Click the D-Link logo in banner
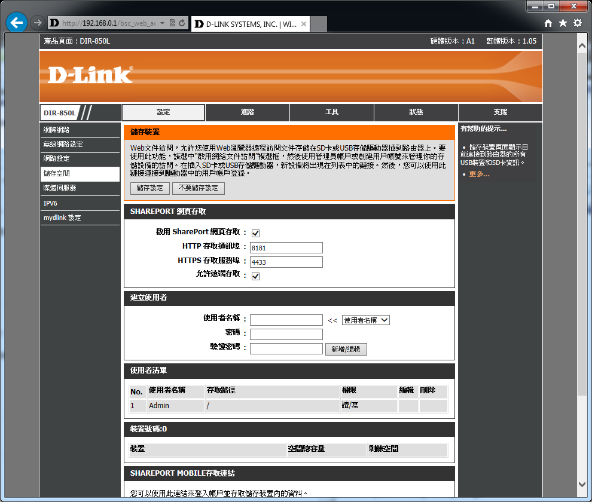 click(x=90, y=75)
